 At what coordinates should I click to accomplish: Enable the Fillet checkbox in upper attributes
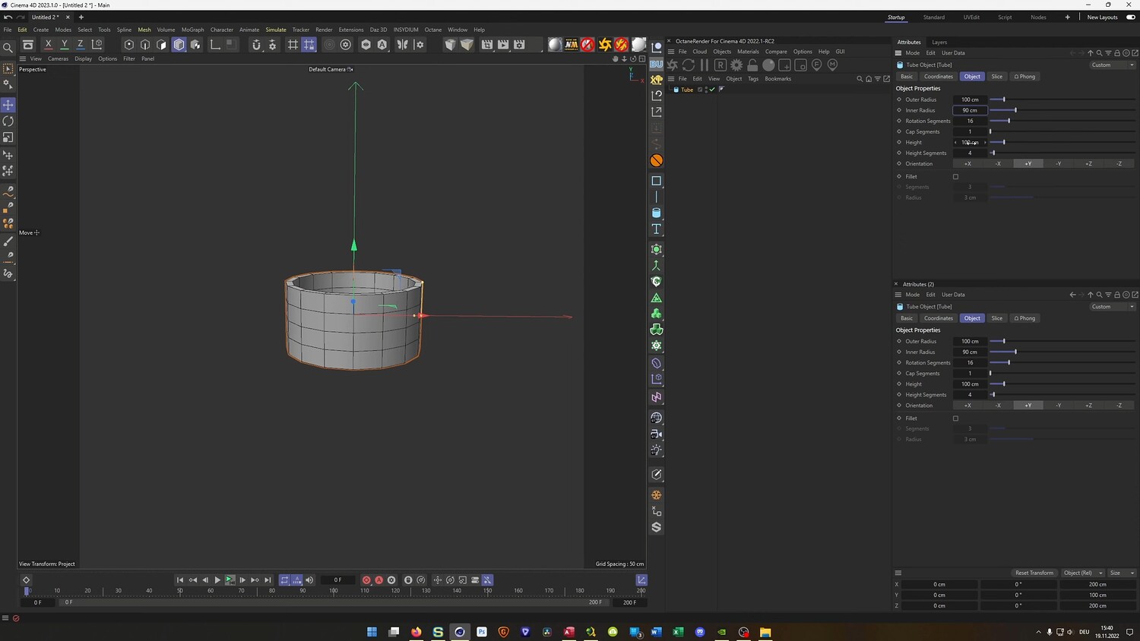[956, 177]
